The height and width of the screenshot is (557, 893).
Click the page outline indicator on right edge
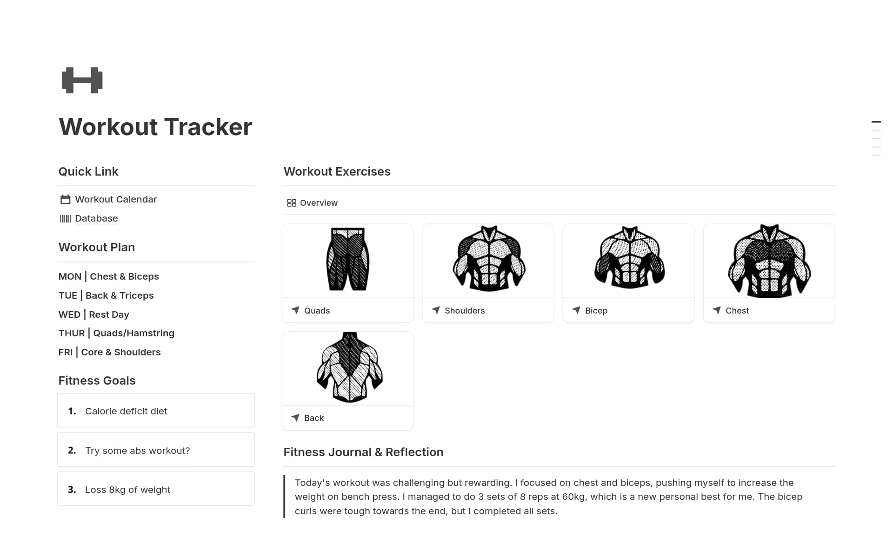tap(876, 137)
